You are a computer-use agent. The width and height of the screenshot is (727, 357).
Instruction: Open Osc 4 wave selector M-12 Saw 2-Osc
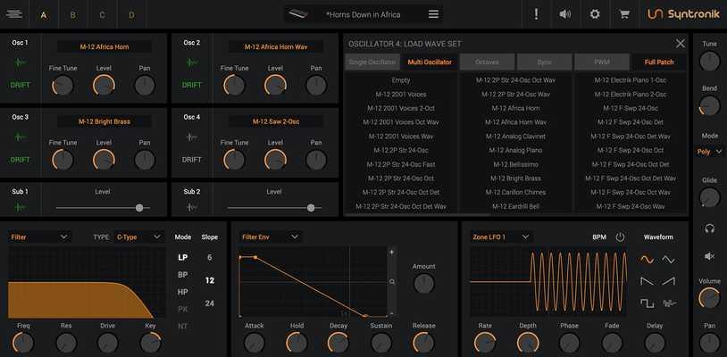click(x=276, y=121)
